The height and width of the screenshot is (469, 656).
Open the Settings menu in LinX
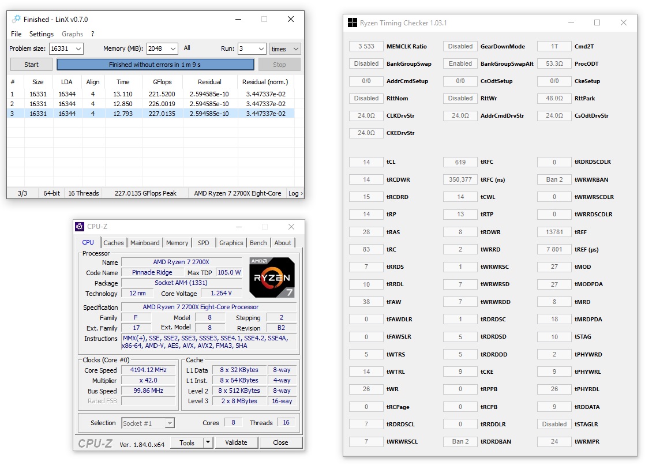pos(42,34)
